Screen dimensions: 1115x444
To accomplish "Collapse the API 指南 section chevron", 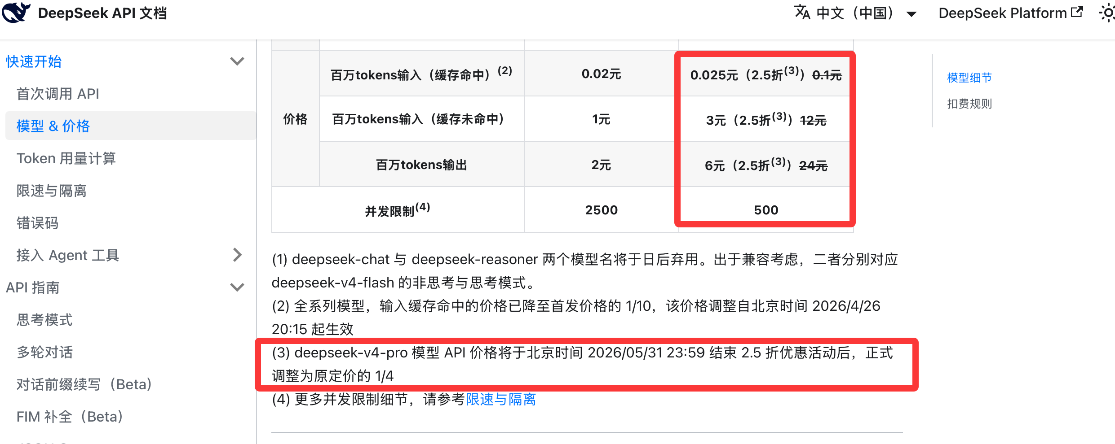I will pos(237,287).
